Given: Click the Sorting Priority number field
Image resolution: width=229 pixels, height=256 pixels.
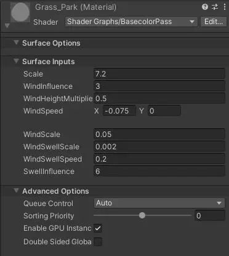Looking at the screenshot, I should [x=210, y=216].
